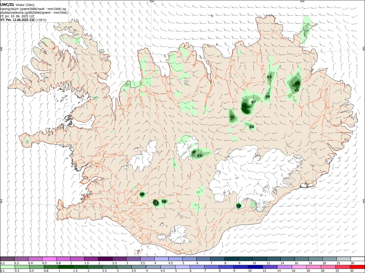
Task: Select the dark teal upper swatch between 9 and 10
Action: click(x=246, y=259)
